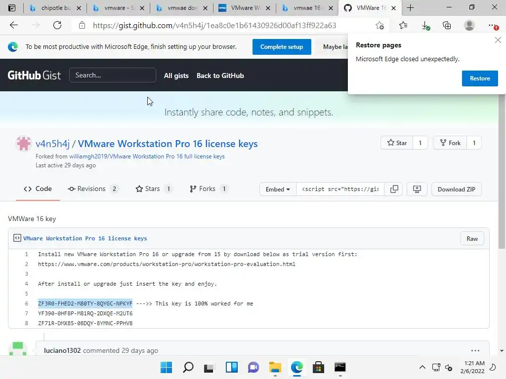Add this page to favorites
Screen dimensions: 506x379
(x=380, y=26)
